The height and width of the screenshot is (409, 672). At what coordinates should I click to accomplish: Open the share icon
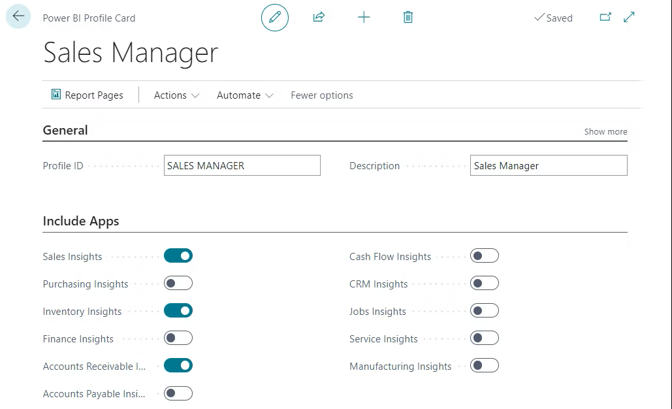point(319,17)
